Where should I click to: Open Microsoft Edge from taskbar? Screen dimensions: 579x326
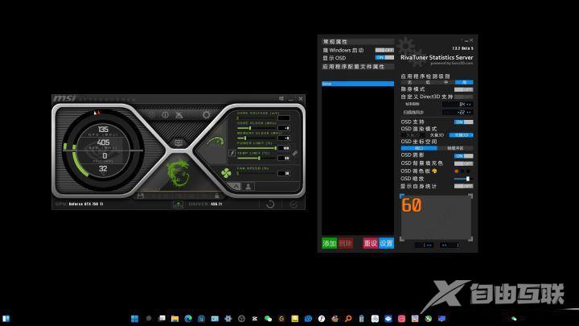pos(188,319)
